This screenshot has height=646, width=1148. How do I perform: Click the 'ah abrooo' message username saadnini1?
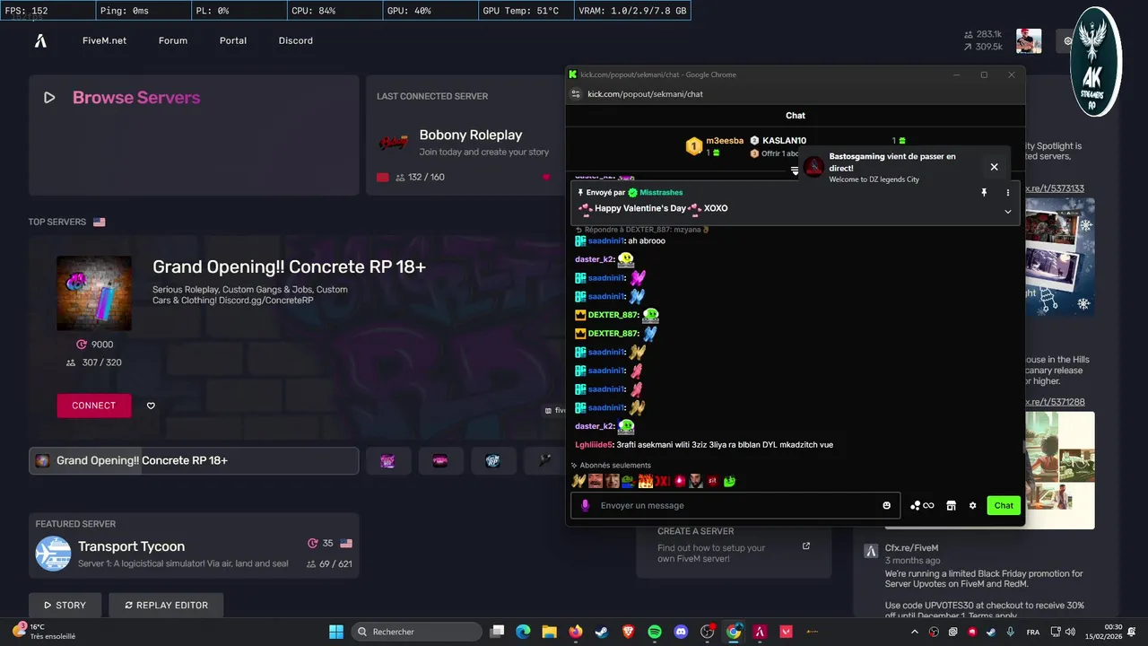pyautogui.click(x=605, y=241)
